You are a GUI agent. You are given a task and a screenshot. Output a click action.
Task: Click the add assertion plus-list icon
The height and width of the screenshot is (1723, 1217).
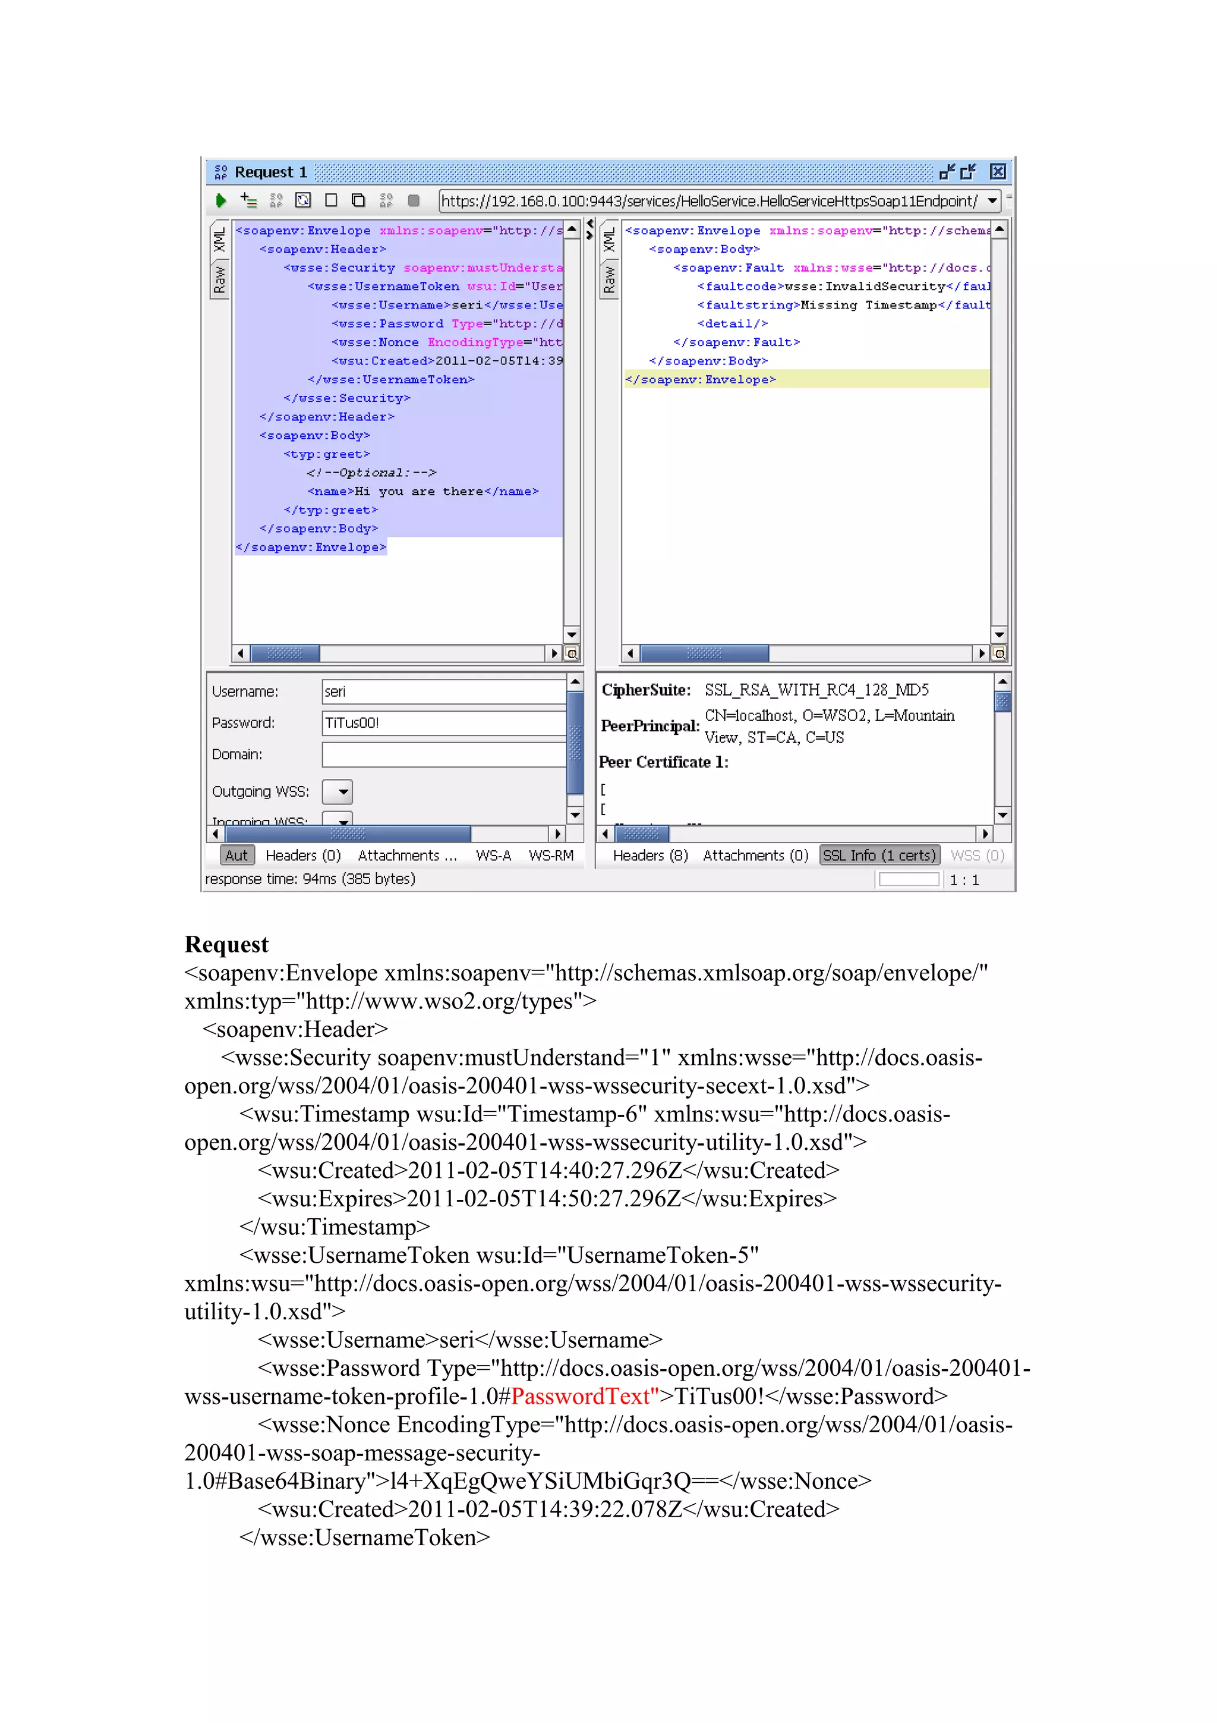pos(248,200)
